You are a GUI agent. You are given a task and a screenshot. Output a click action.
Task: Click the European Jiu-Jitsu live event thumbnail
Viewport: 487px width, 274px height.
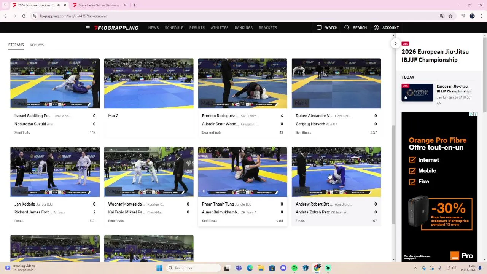click(x=417, y=92)
